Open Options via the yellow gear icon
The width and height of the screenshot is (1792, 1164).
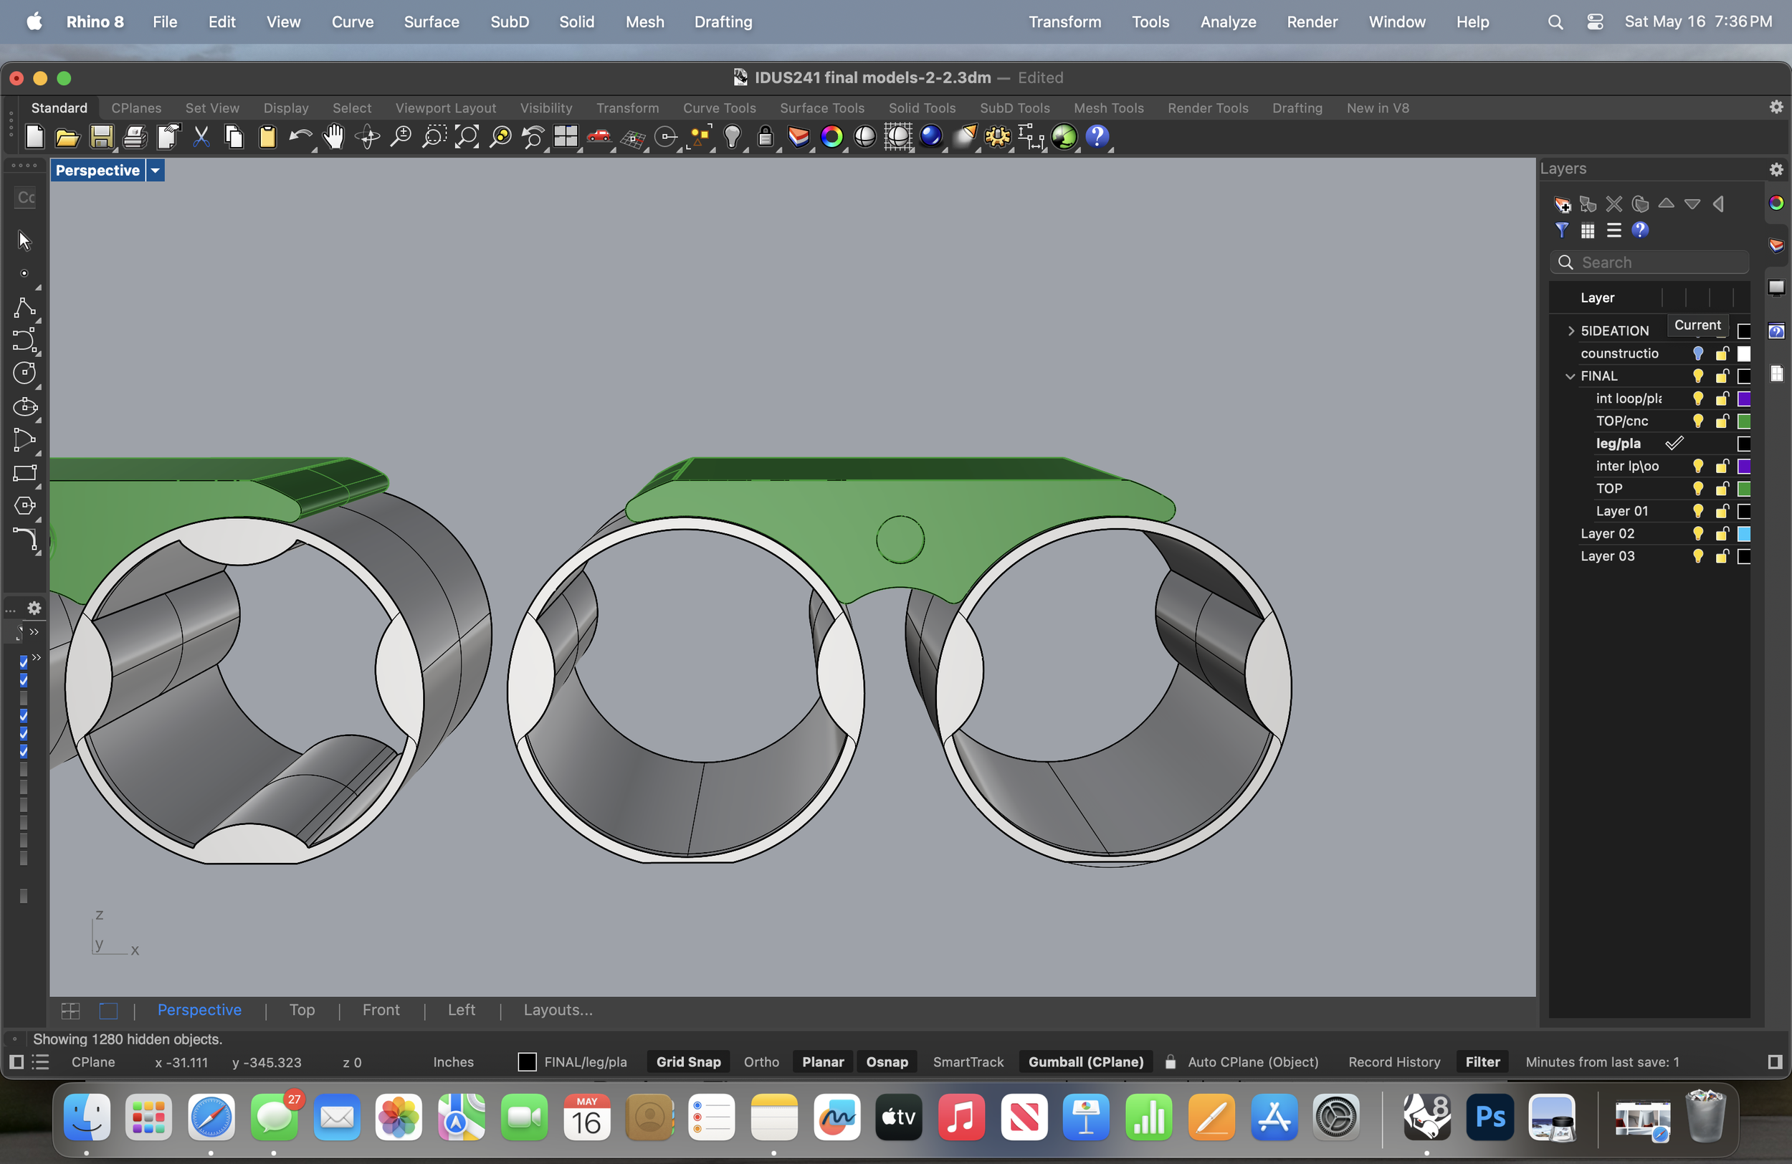coord(998,137)
